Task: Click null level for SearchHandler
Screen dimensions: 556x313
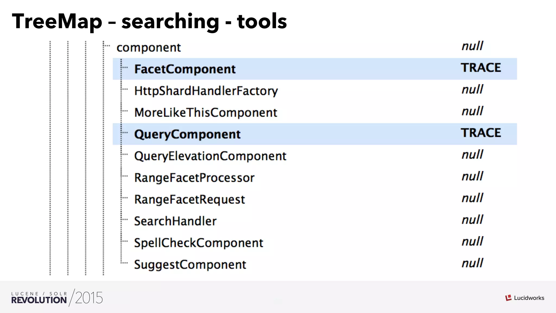Action: point(472,220)
